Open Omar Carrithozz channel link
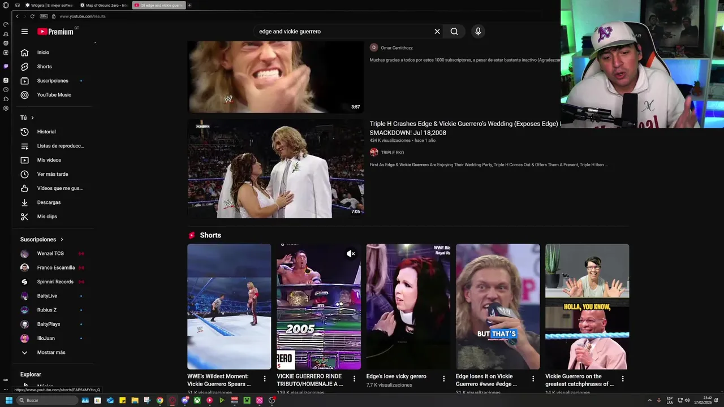 pos(397,48)
